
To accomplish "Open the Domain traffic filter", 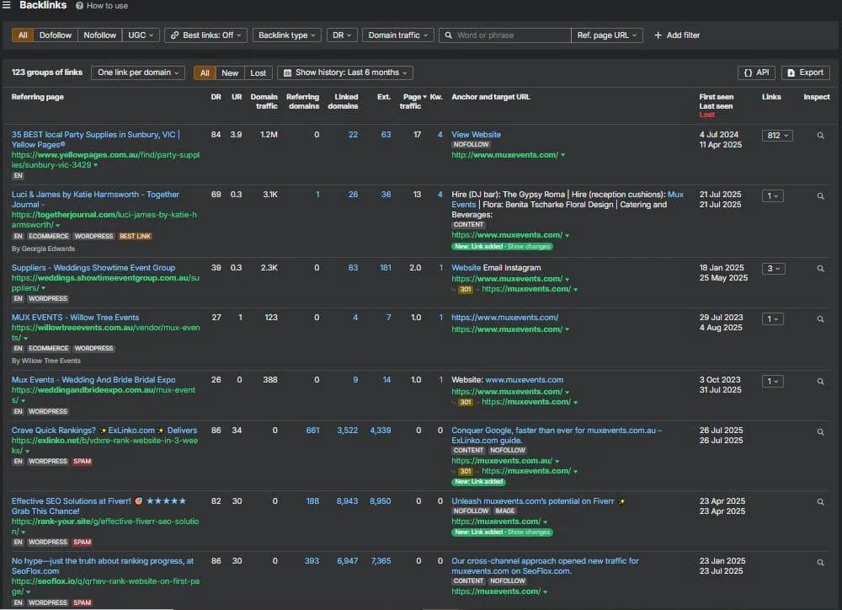I will (x=398, y=35).
